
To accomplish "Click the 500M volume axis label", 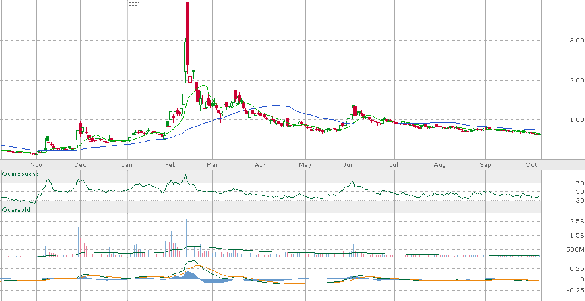I will (x=575, y=249).
